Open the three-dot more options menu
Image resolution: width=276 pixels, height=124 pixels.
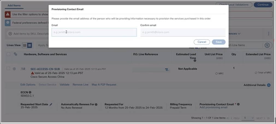269,34
